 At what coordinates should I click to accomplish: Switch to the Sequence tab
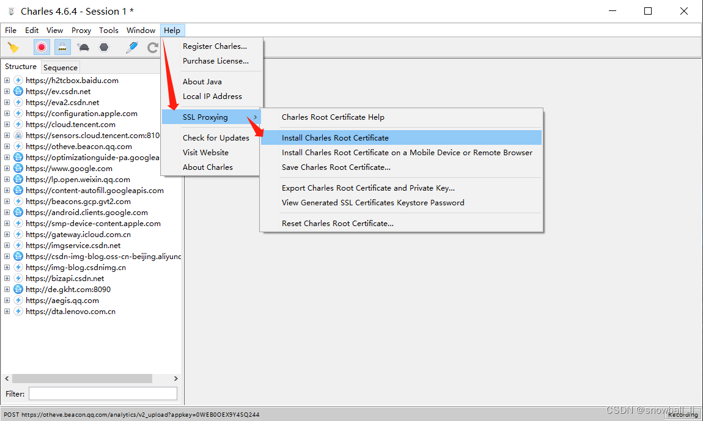(x=61, y=68)
